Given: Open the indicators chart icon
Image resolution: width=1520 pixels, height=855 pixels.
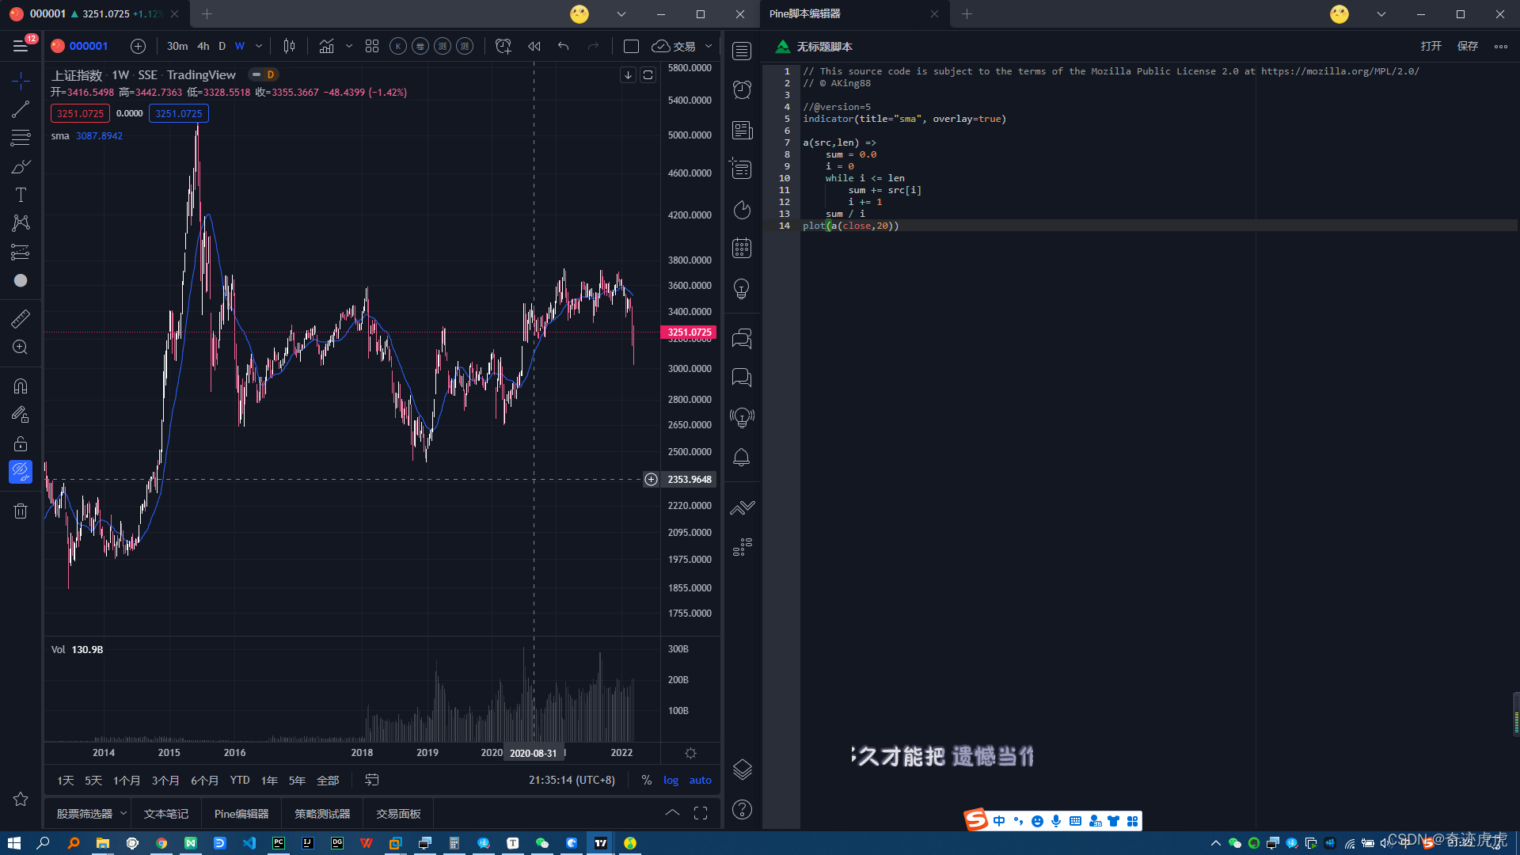Looking at the screenshot, I should pyautogui.click(x=326, y=47).
